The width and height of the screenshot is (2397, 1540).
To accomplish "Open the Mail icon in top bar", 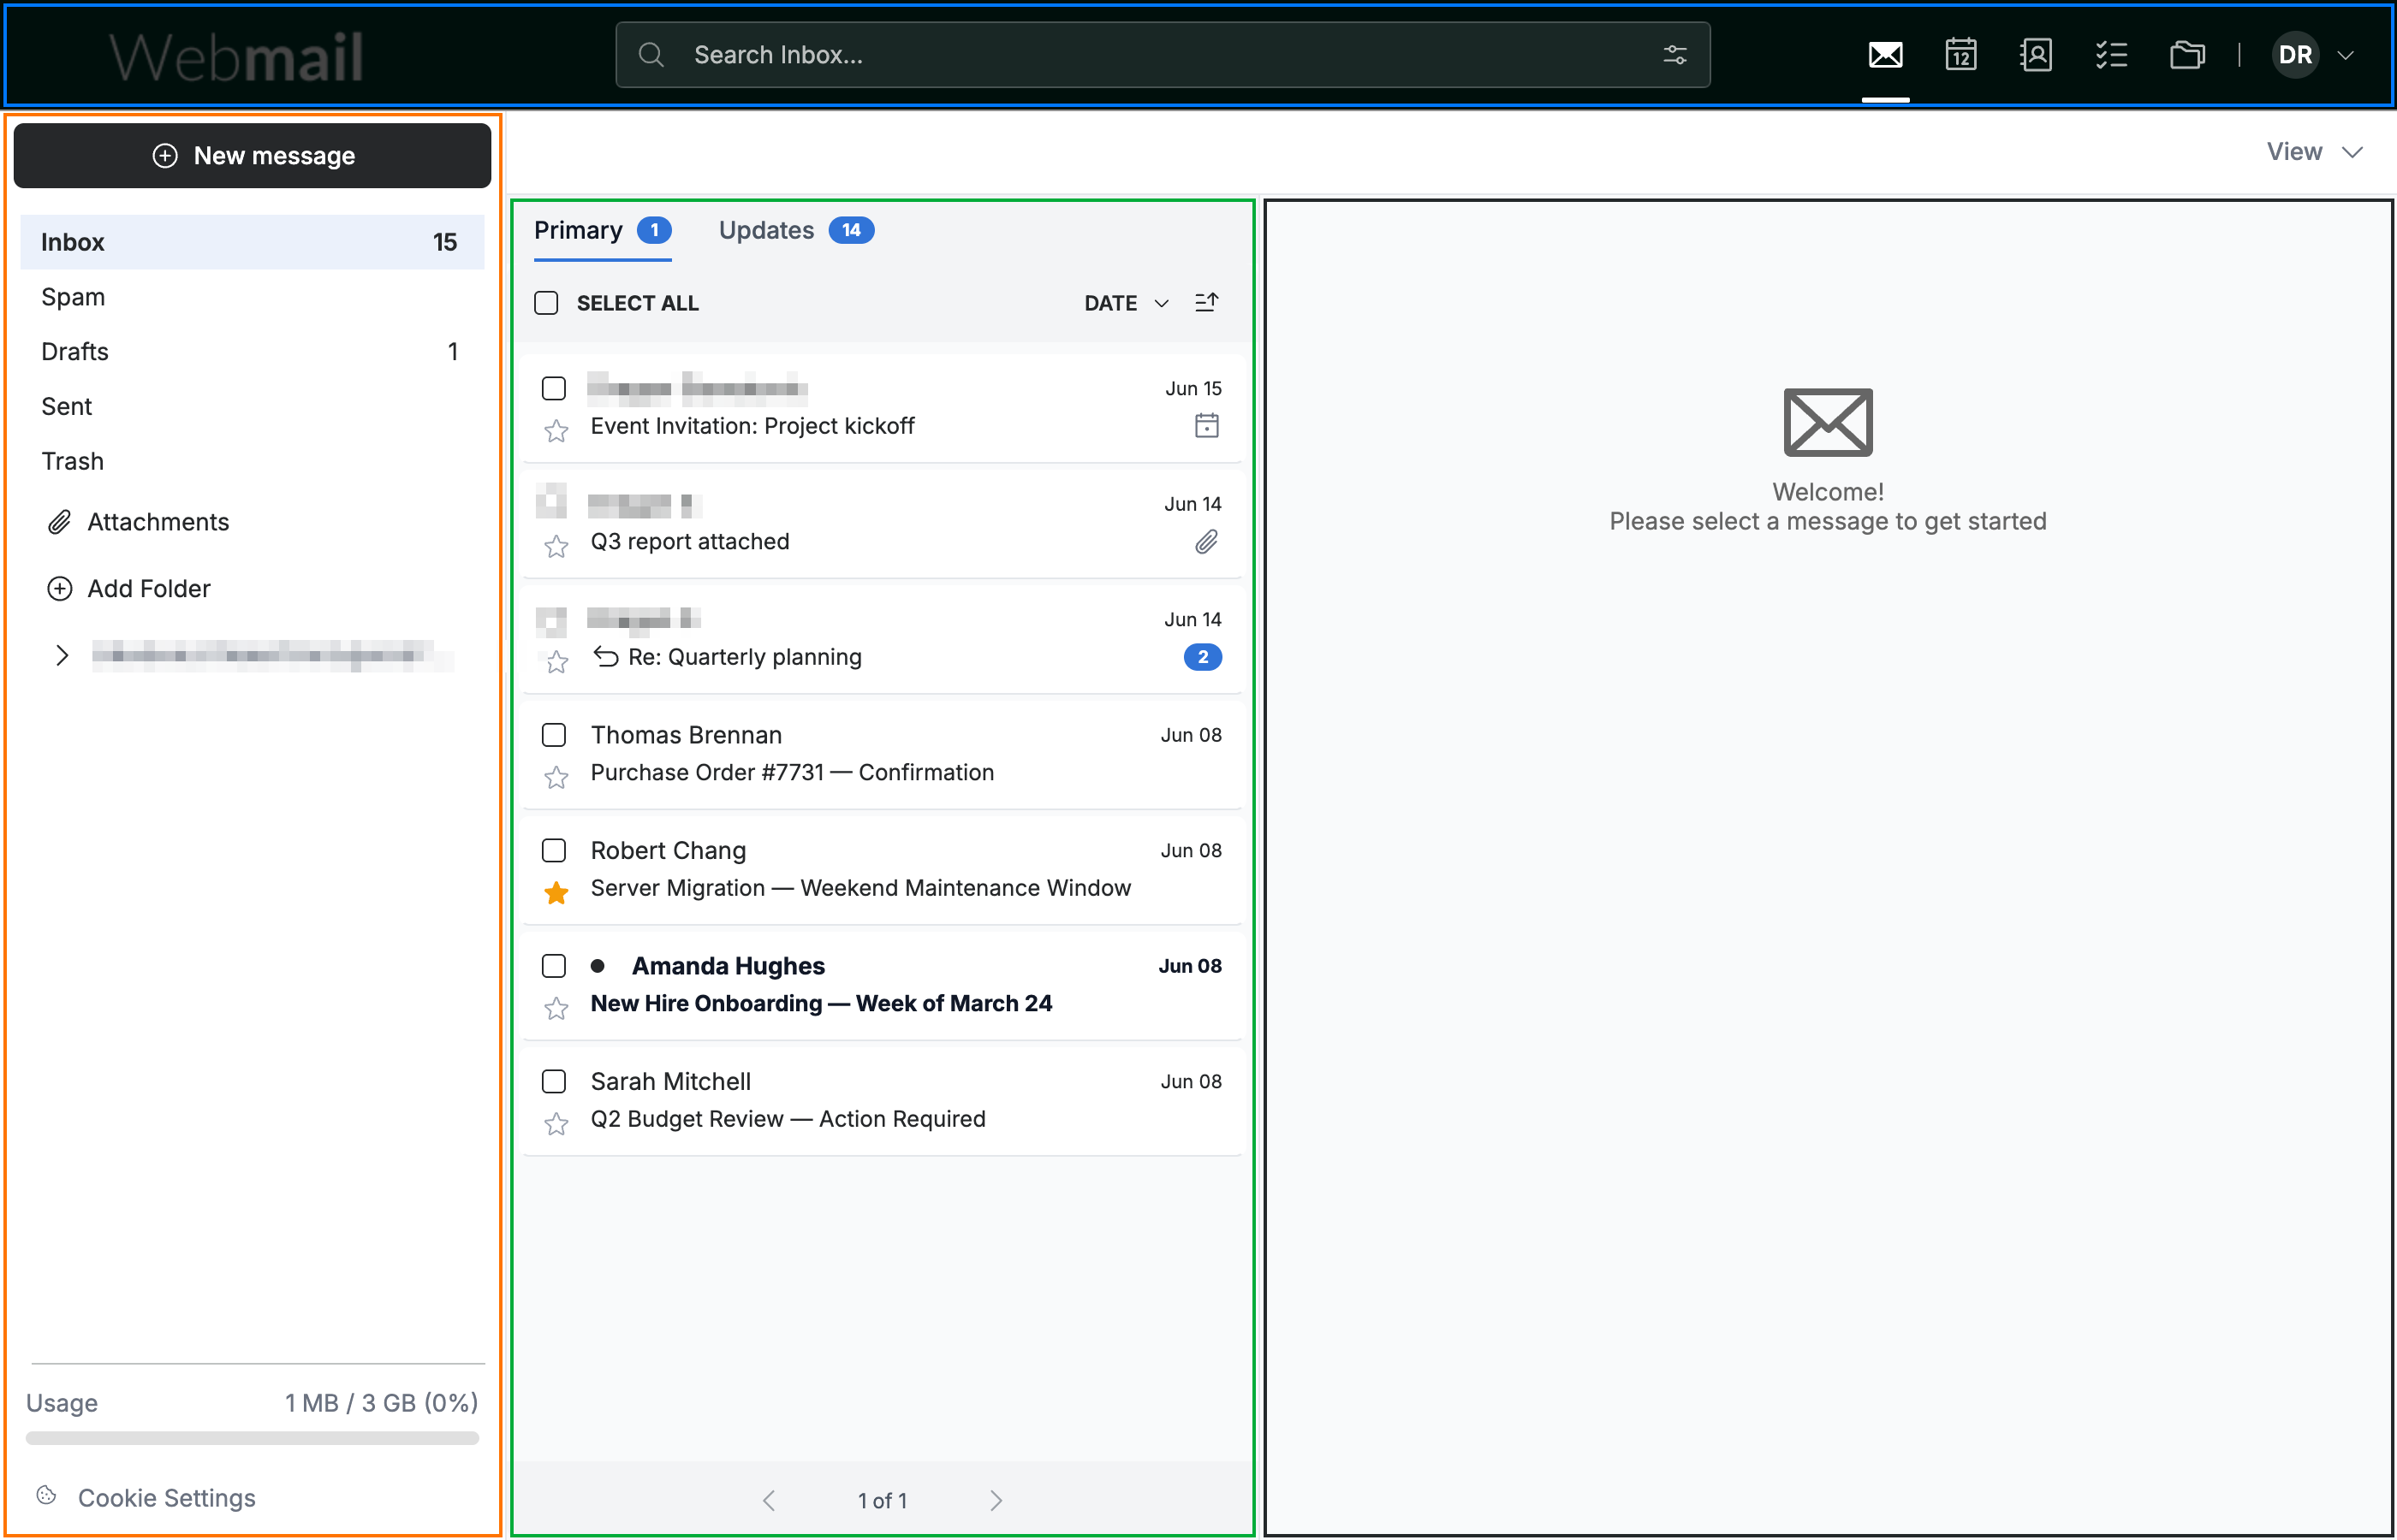I will click(1885, 54).
